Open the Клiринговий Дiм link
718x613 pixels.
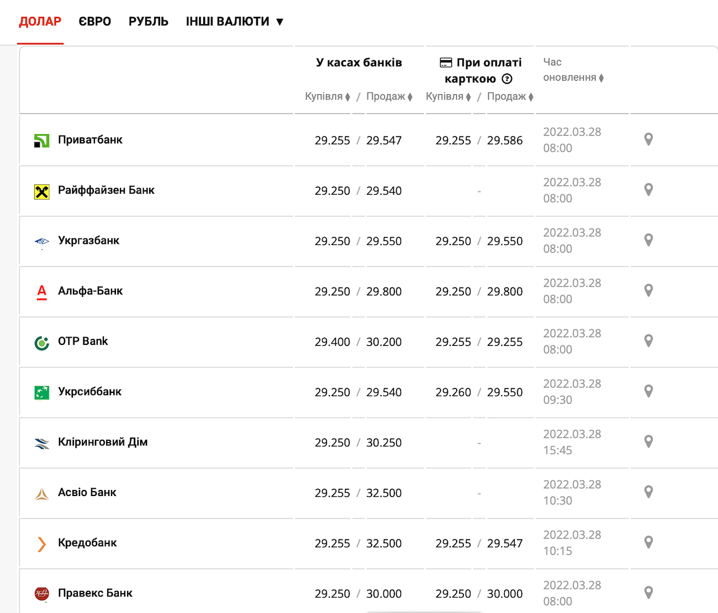click(x=103, y=442)
